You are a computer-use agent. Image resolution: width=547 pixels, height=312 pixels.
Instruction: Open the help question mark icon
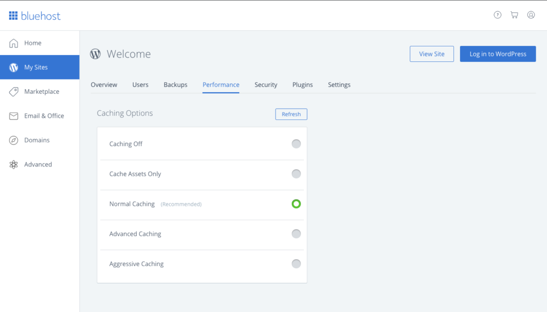click(497, 14)
